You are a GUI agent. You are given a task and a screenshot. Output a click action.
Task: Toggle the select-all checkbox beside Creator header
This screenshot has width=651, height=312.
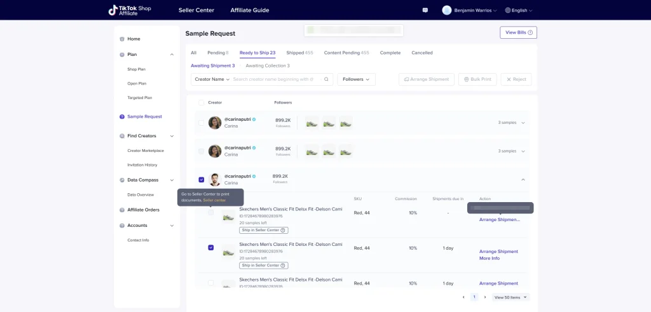[x=202, y=102]
